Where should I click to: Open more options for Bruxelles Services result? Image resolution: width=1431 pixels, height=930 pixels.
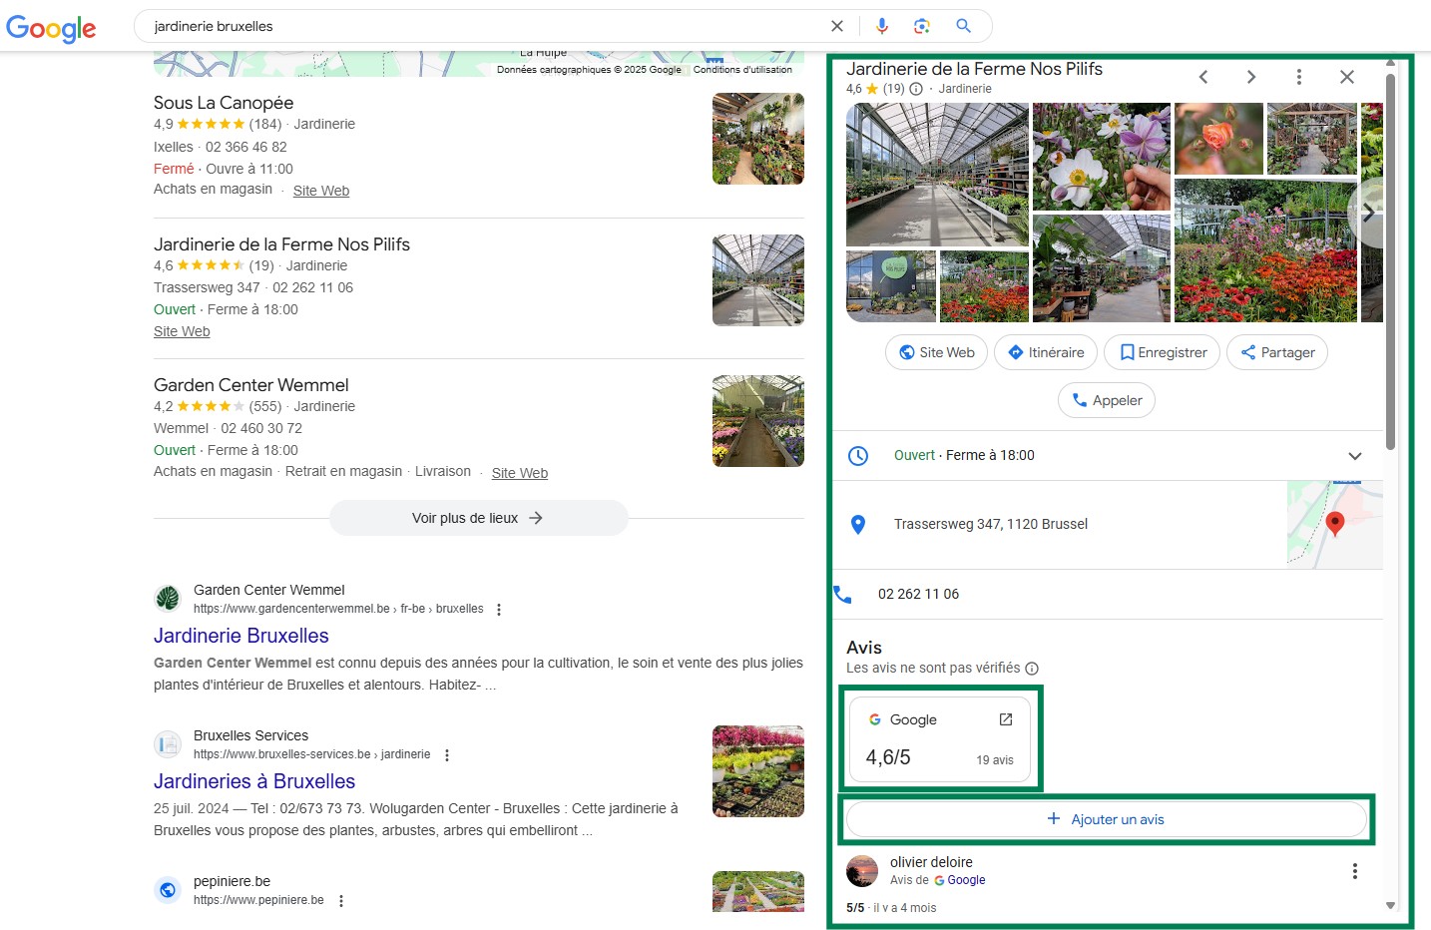pyautogui.click(x=447, y=755)
